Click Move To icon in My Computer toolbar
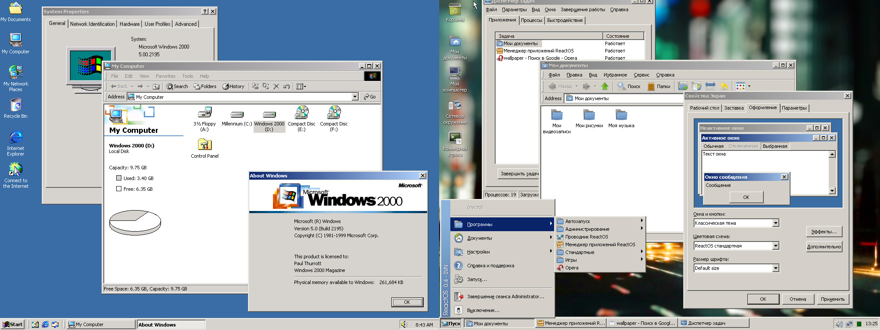The width and height of the screenshot is (880, 330). (256, 86)
